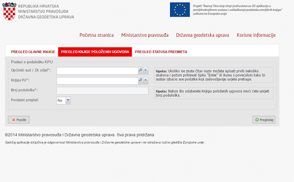Clear the Knjiga PU field with X icon
The image size is (294, 182).
point(146,80)
